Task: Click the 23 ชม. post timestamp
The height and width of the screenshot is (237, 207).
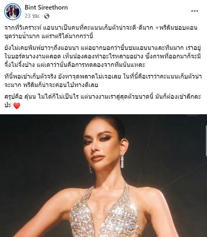Action: point(32,16)
